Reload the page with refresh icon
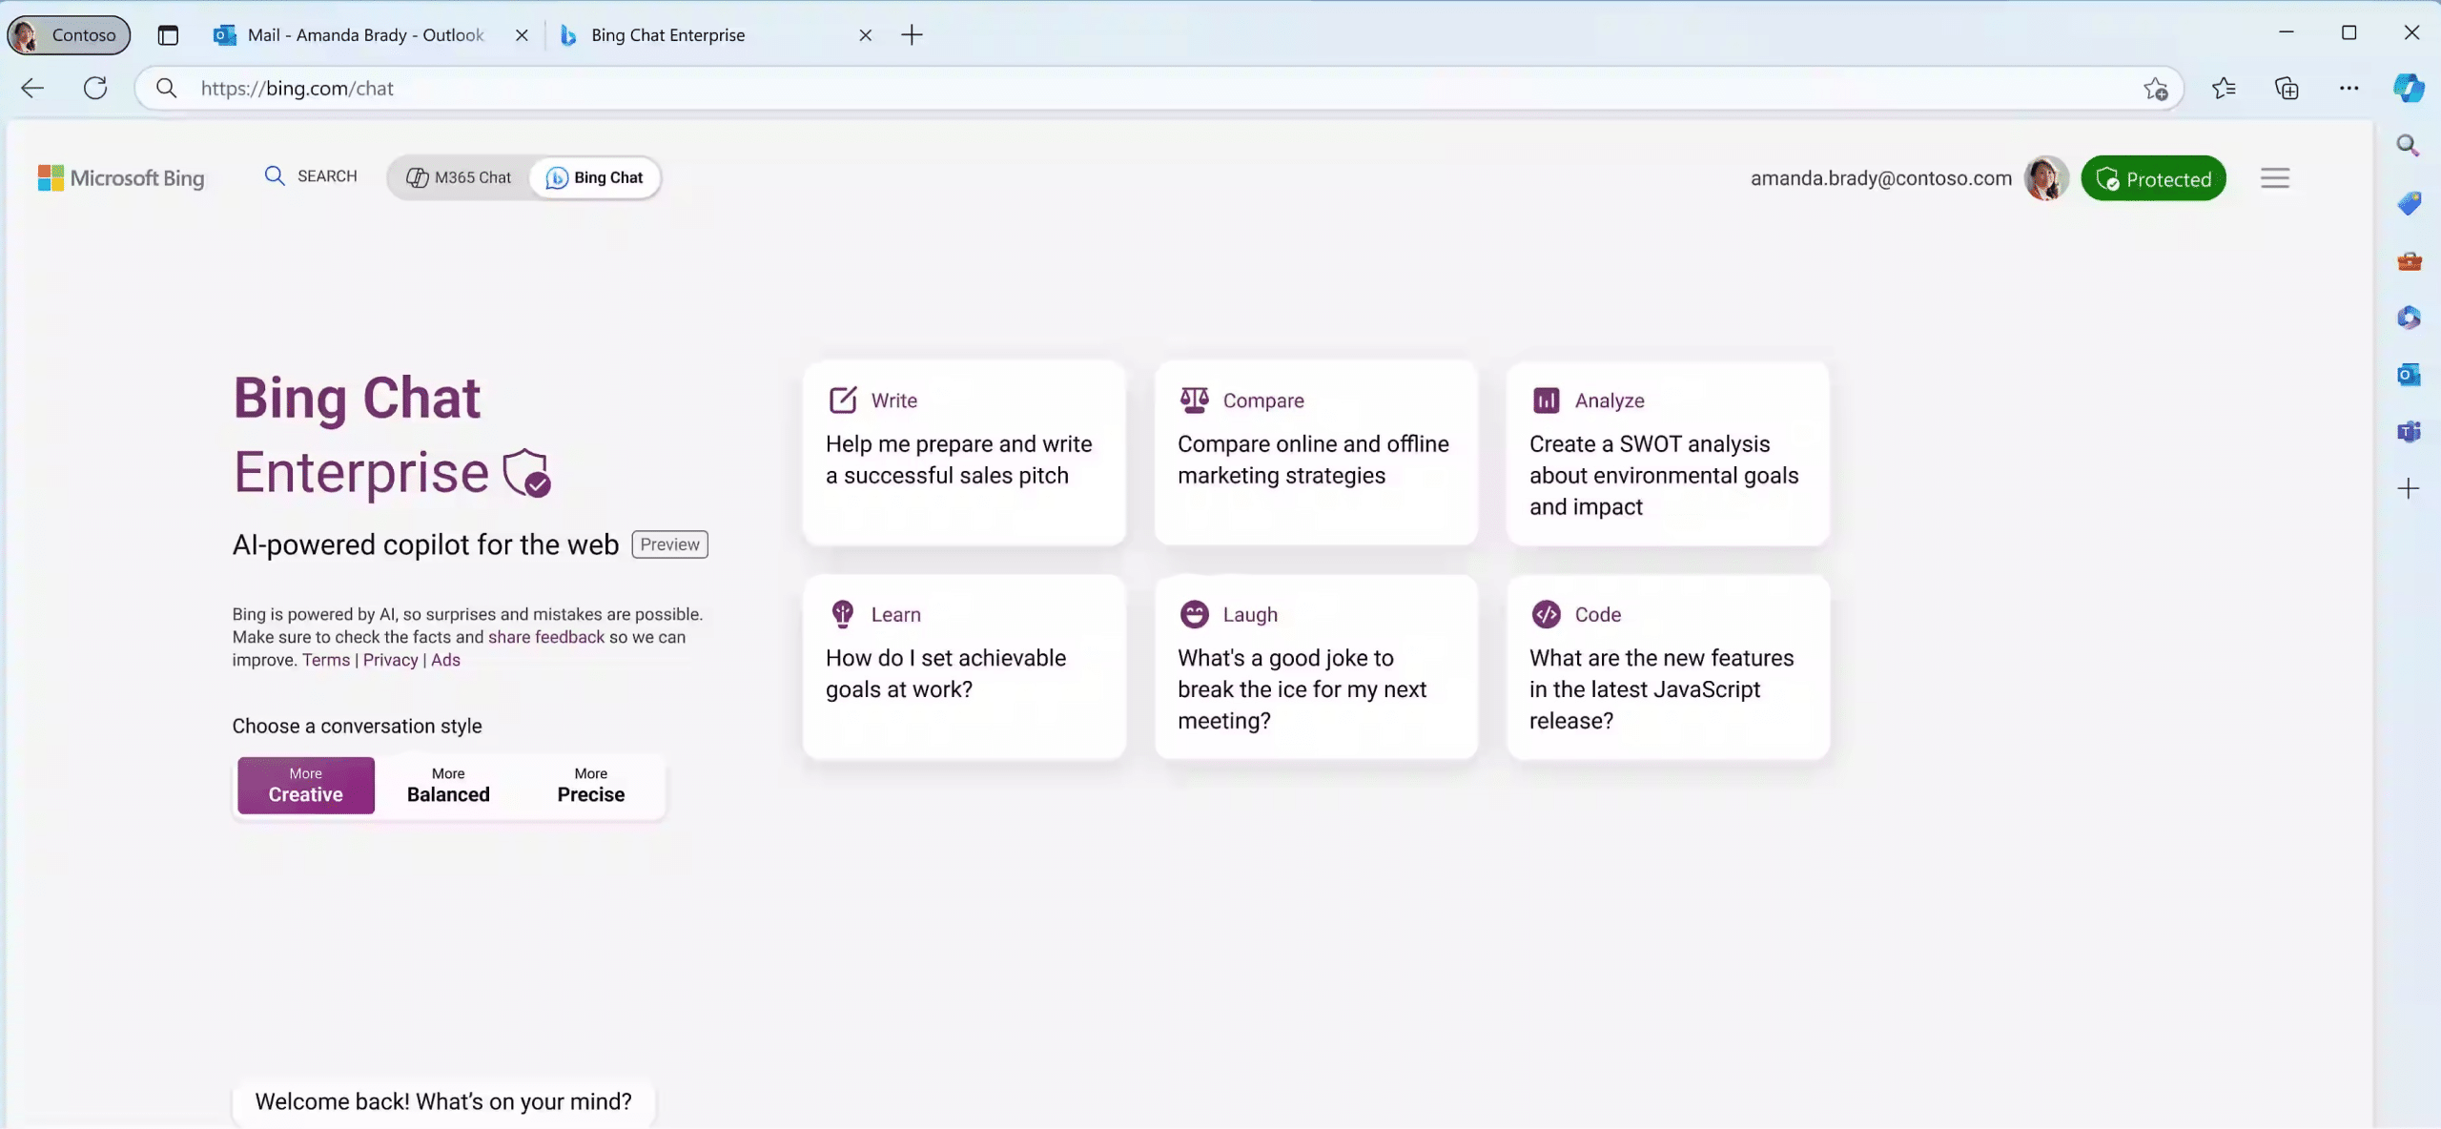 pos(95,89)
